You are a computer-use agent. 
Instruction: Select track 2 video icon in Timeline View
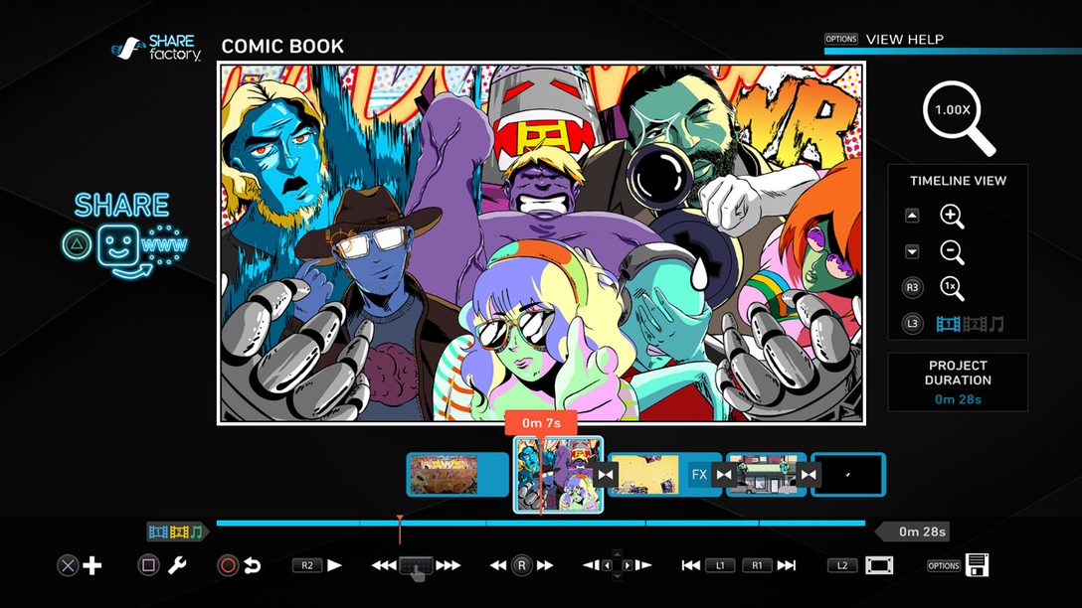click(x=975, y=323)
